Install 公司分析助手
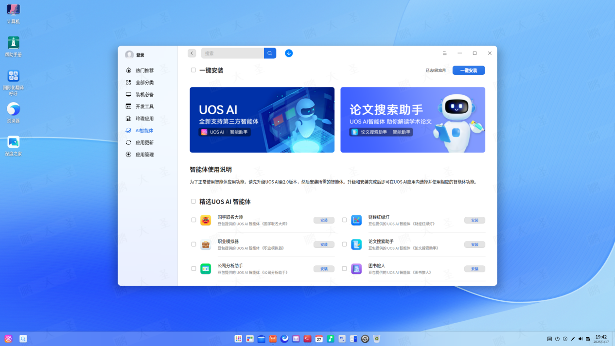 [324, 269]
